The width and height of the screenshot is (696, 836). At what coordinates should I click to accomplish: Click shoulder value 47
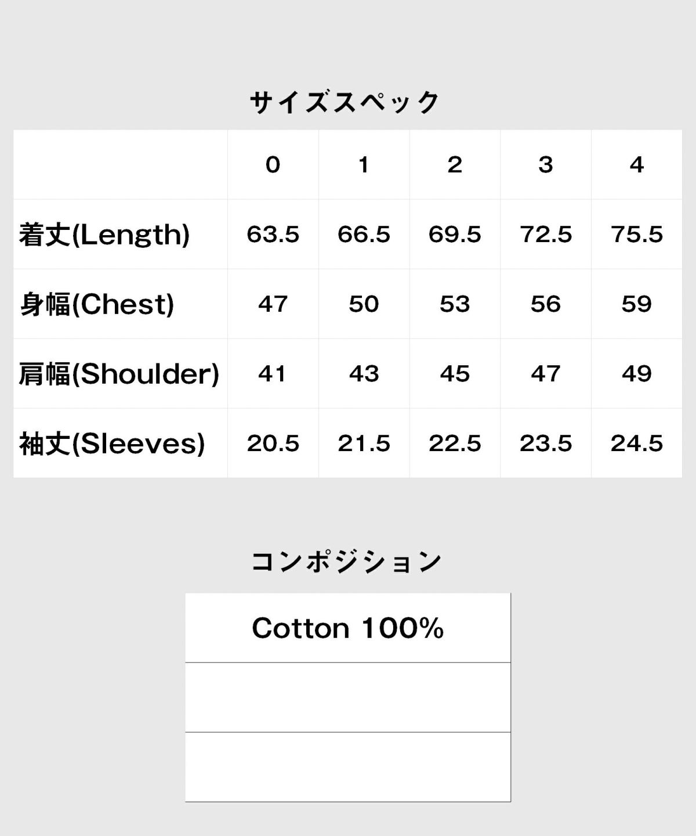tap(546, 374)
